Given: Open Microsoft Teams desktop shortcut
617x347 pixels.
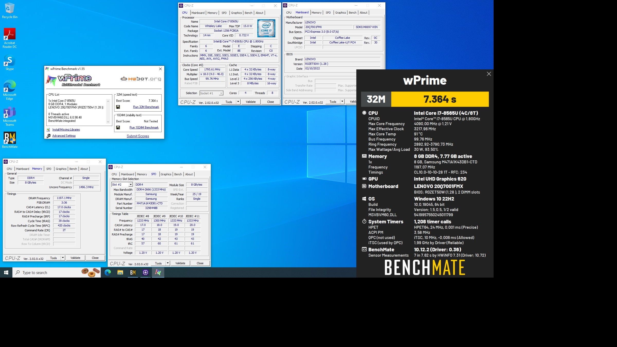Looking at the screenshot, I should (x=10, y=116).
